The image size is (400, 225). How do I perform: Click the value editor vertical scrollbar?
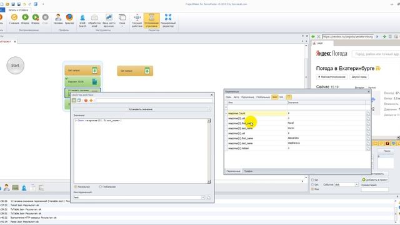coord(209,151)
